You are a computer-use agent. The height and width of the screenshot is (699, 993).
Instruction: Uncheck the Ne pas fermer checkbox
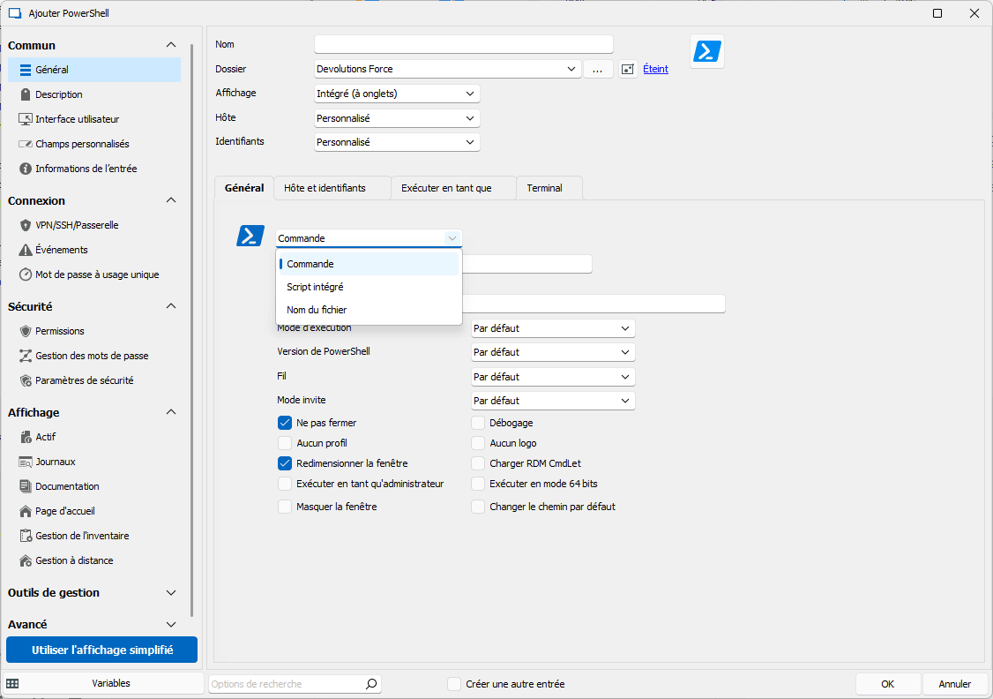[285, 423]
